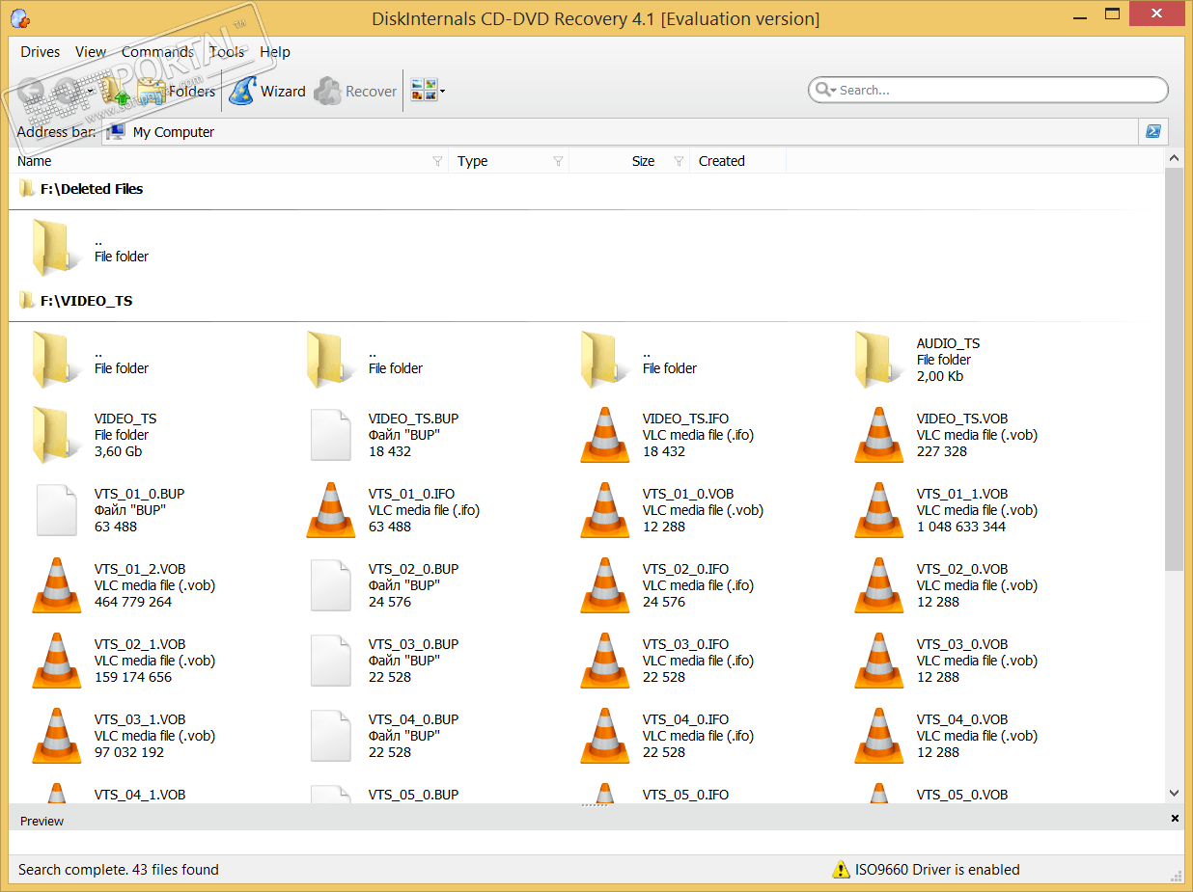Viewport: 1193px width, 892px height.
Task: Select the VTS_04_0.IFO file
Action: 666,736
